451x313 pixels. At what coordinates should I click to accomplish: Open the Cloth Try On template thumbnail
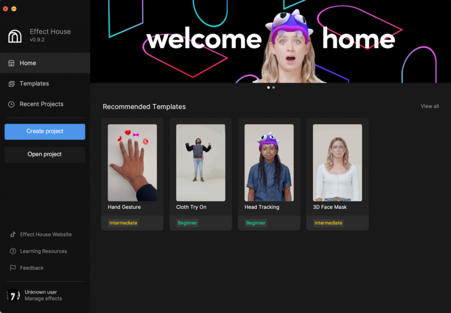tap(201, 163)
